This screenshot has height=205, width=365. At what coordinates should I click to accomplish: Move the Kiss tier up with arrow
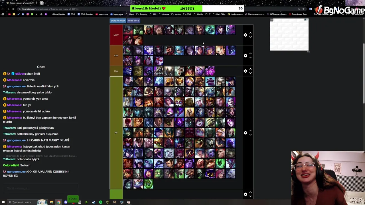(x=250, y=54)
